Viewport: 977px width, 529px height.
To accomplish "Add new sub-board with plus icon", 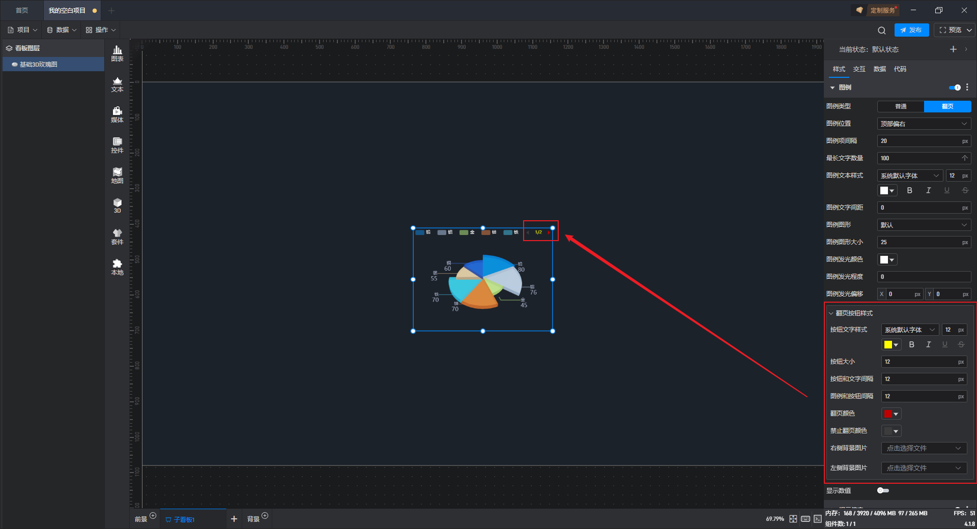I will tap(234, 519).
